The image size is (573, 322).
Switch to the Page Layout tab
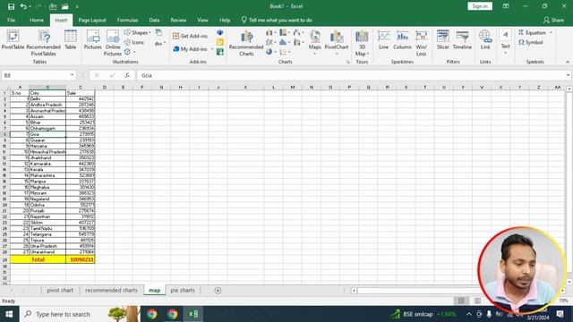[x=92, y=20]
